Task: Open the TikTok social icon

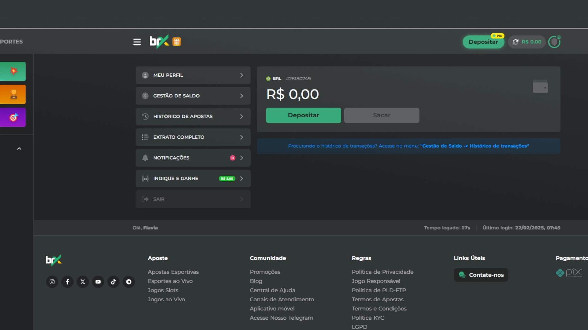Action: [113, 282]
